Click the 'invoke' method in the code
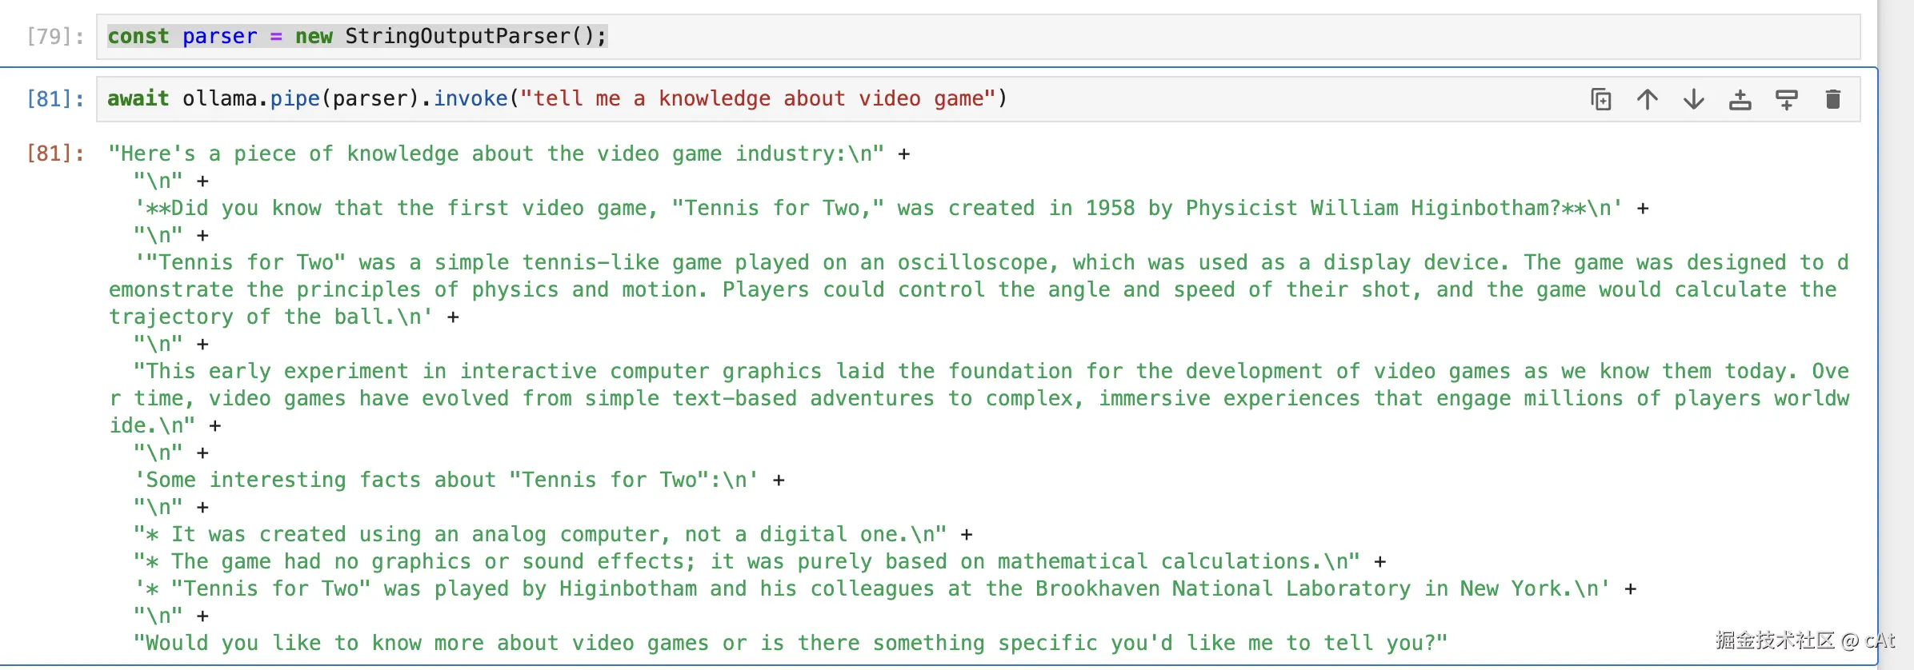 (470, 99)
